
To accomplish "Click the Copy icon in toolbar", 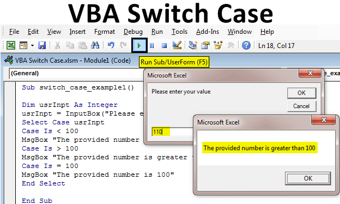I will [70, 45].
